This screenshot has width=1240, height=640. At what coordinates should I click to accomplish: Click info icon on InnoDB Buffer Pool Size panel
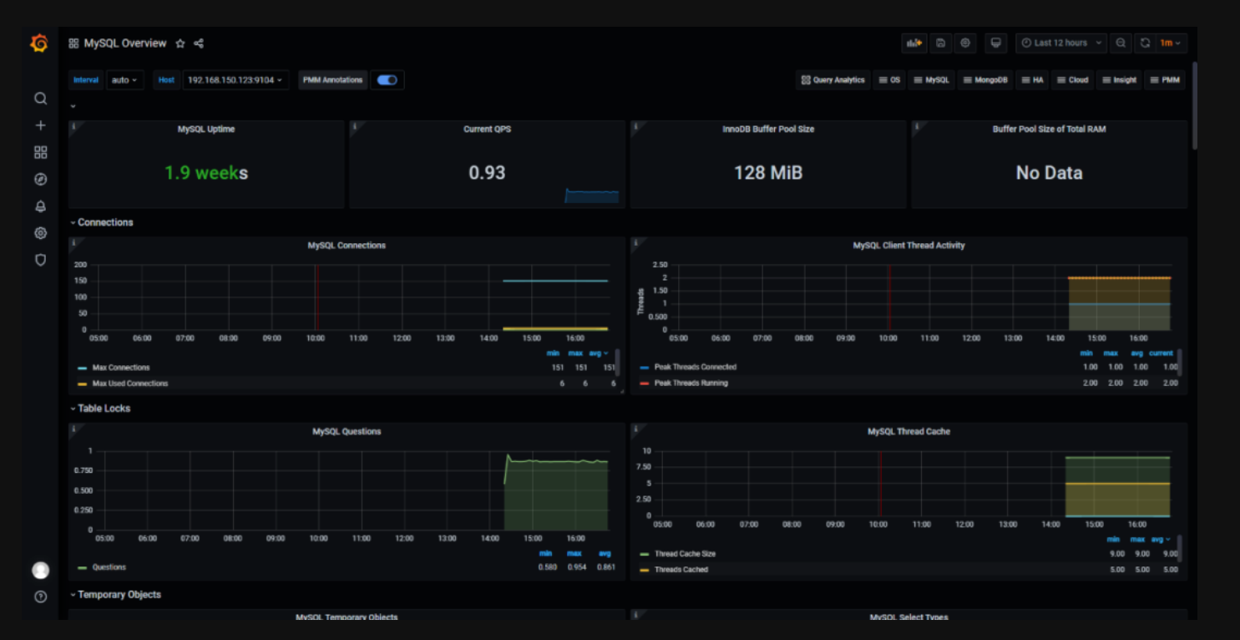coord(636,127)
